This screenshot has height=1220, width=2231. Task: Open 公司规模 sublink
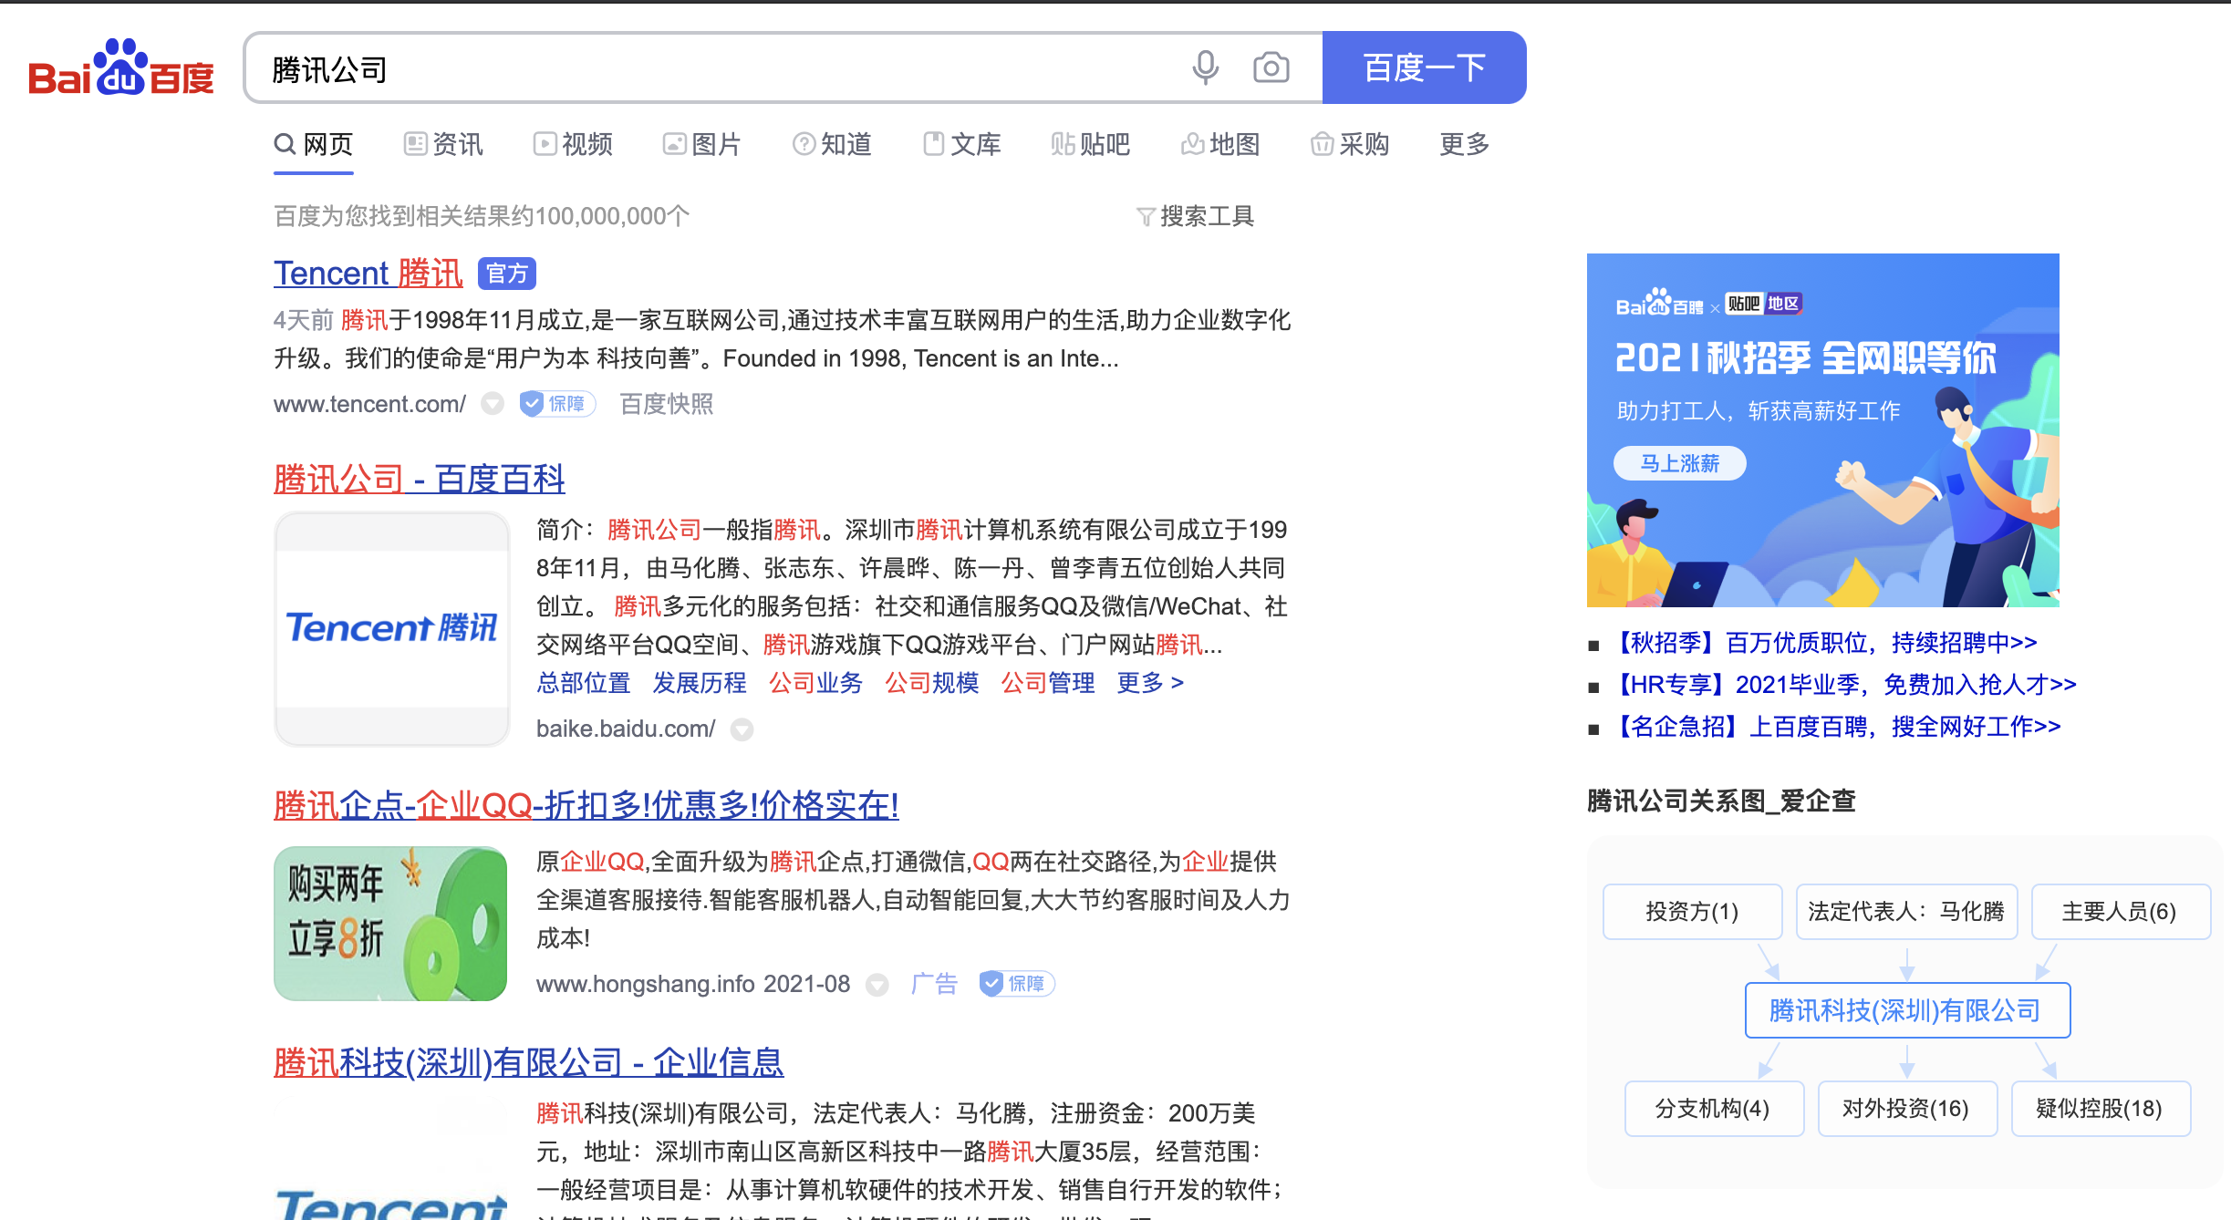[932, 683]
